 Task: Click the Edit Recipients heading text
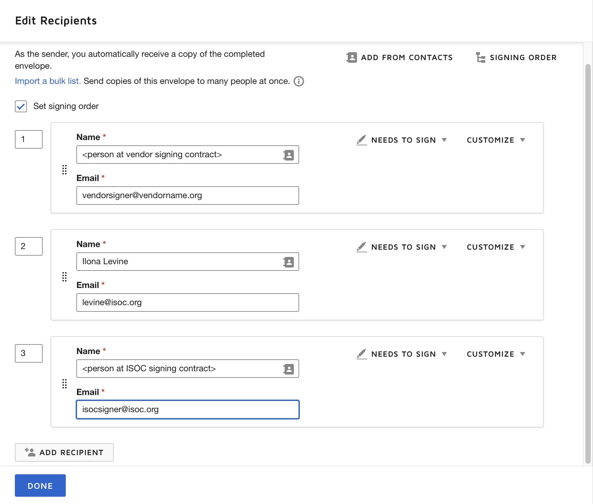[x=56, y=21]
